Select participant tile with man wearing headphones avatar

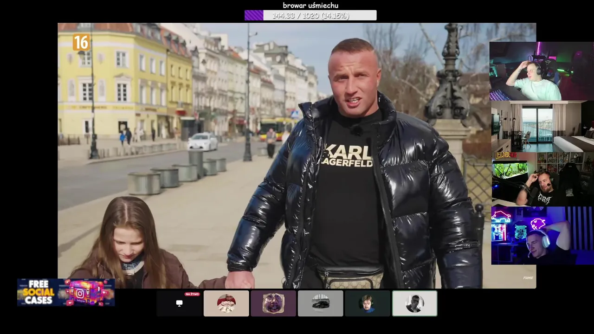coord(368,303)
